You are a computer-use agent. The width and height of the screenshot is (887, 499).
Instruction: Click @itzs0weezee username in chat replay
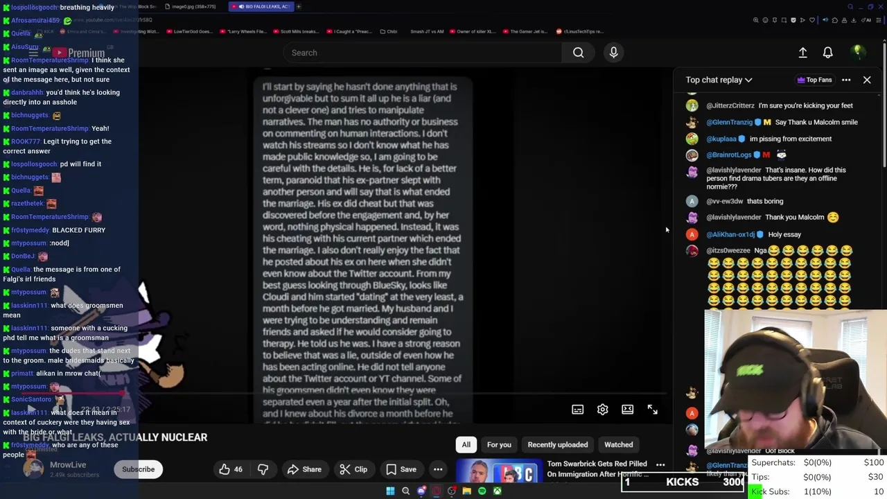point(728,251)
